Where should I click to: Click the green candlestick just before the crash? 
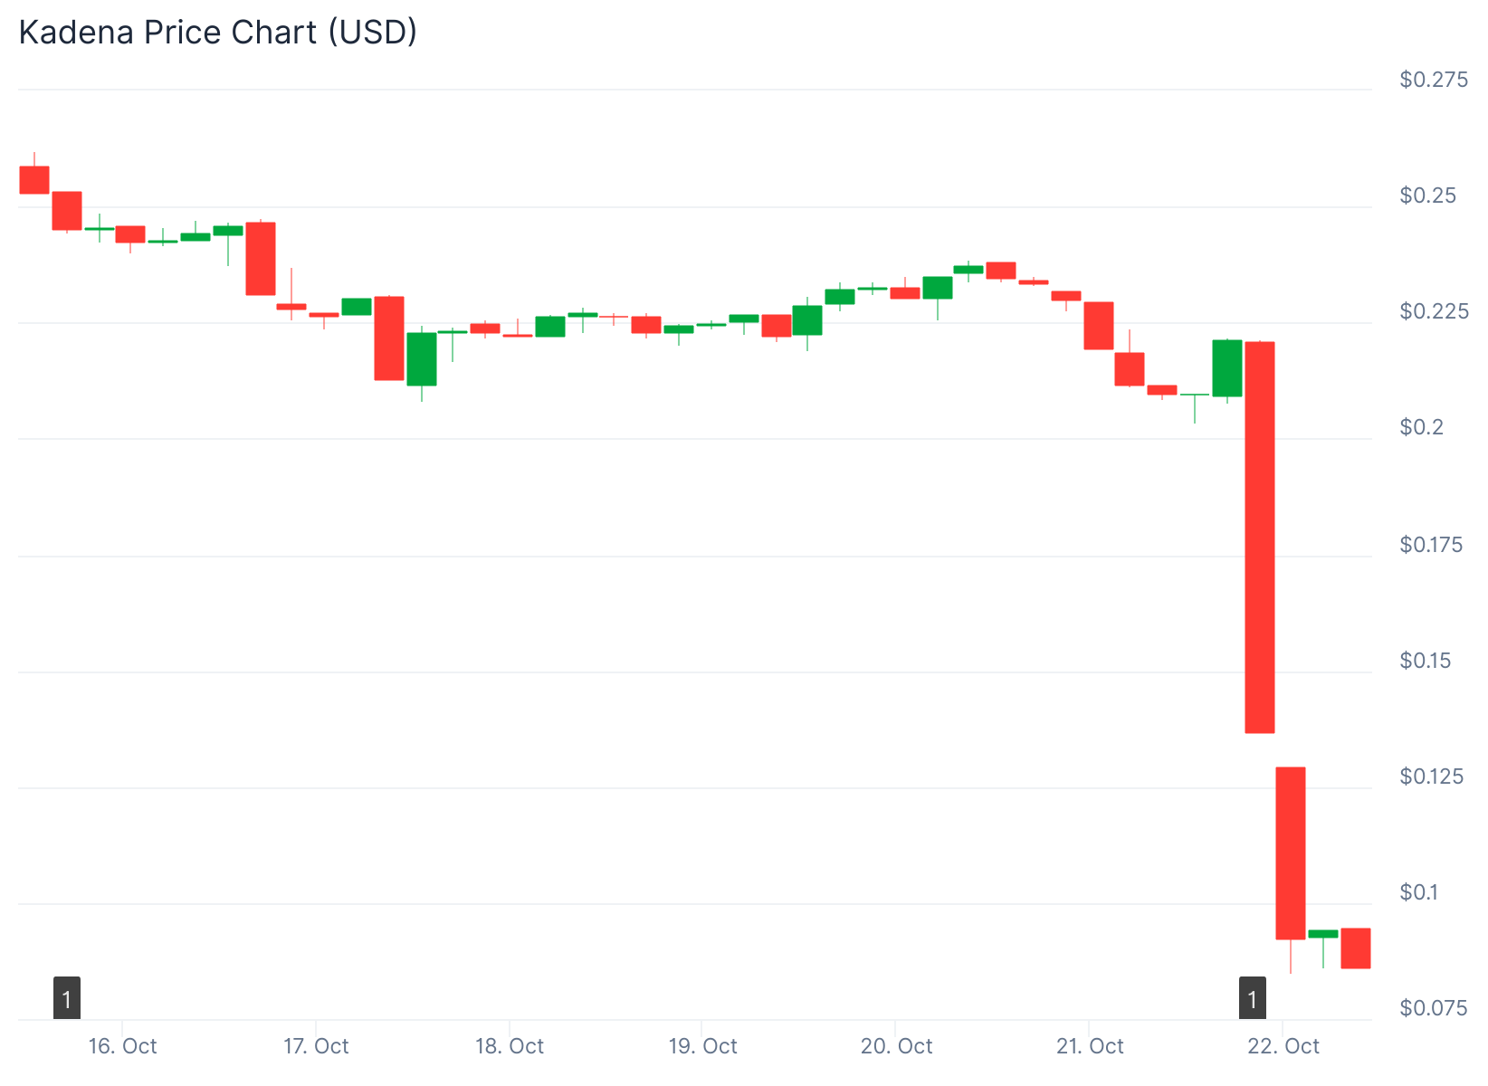tap(1227, 368)
